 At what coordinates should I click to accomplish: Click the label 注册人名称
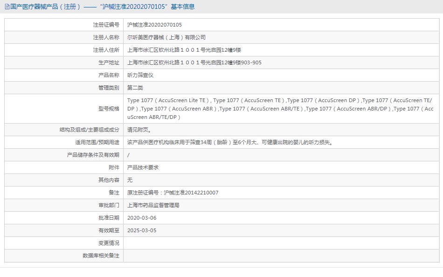106,37
